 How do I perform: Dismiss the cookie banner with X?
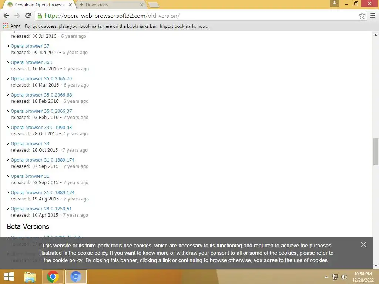[363, 244]
